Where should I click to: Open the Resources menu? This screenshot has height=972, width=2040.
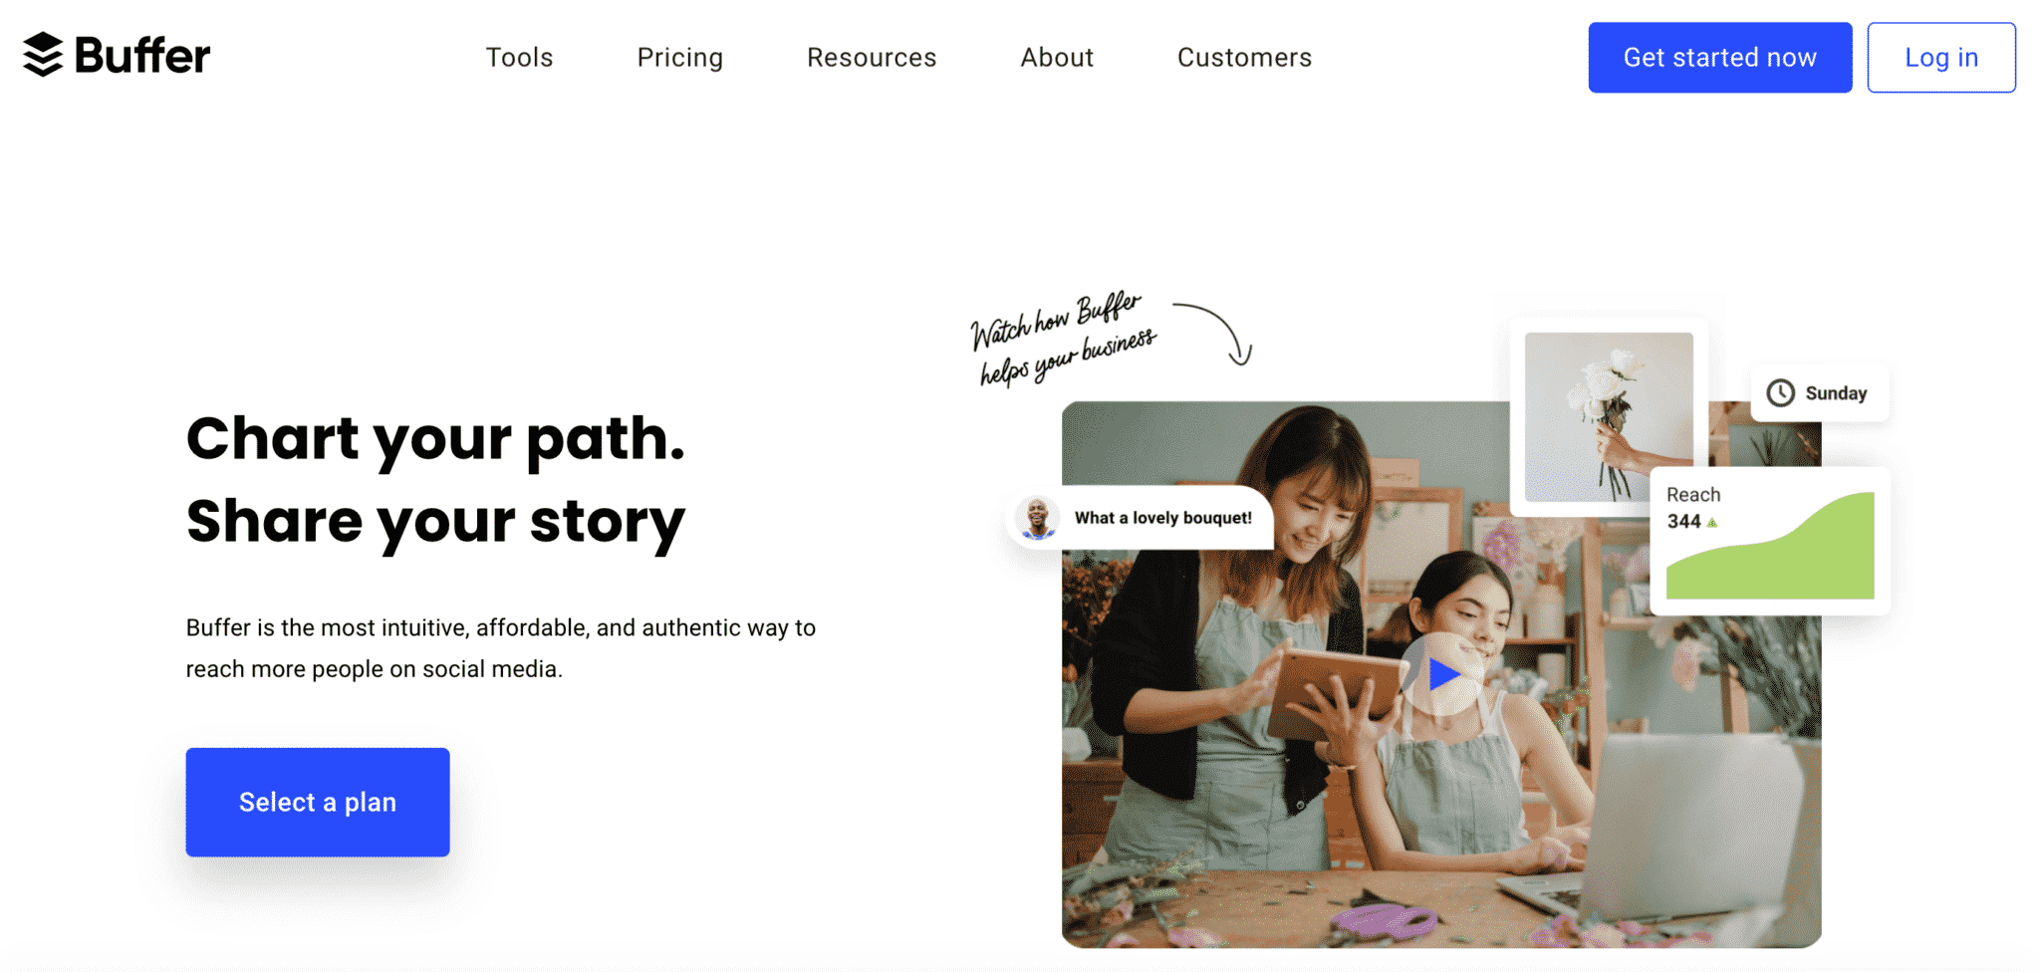point(872,58)
